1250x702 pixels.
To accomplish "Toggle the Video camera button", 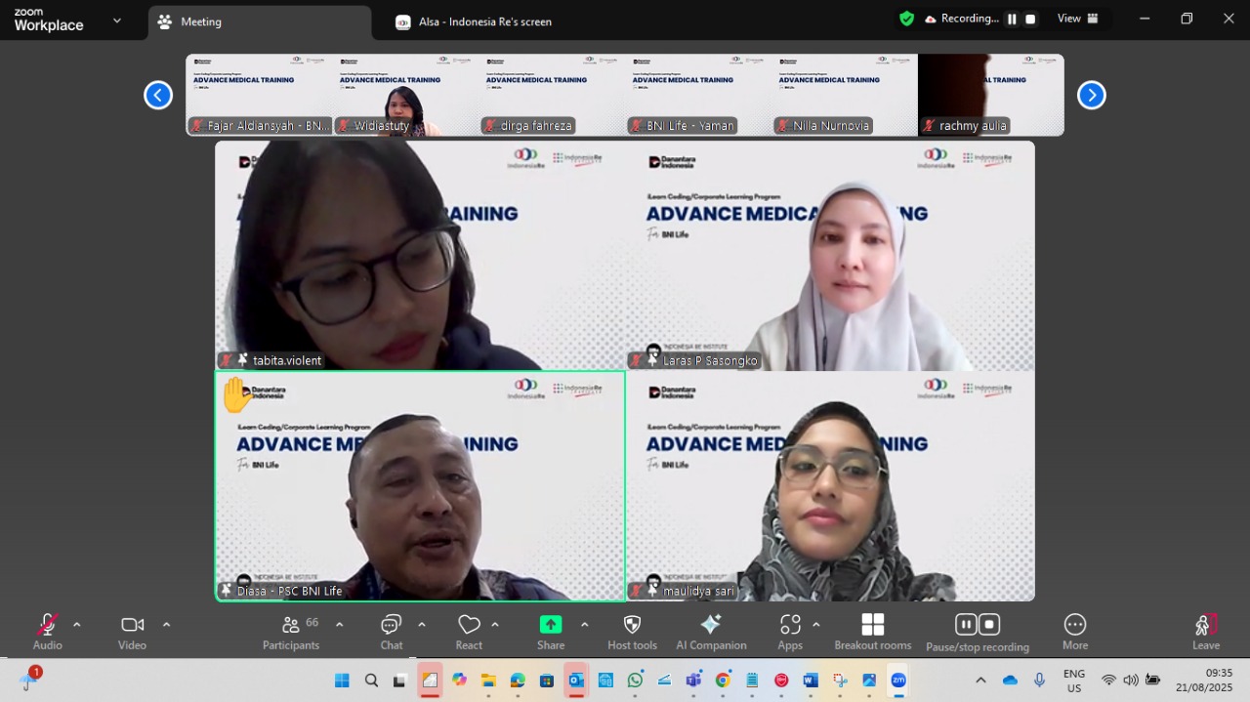I will click(132, 632).
